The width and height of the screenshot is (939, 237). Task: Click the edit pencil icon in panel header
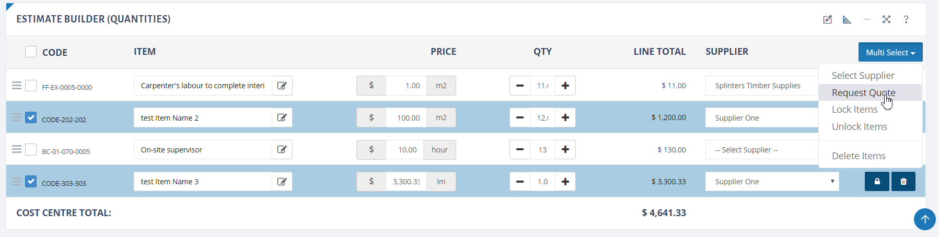pyautogui.click(x=827, y=19)
